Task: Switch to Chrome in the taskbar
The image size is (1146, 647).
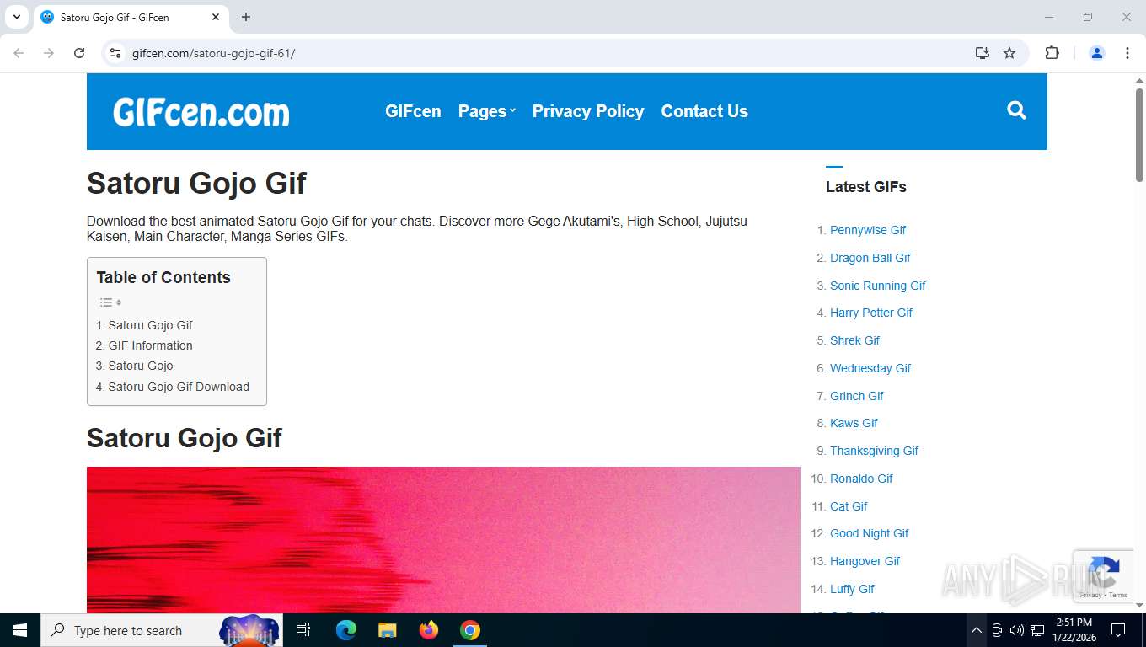Action: [x=470, y=630]
